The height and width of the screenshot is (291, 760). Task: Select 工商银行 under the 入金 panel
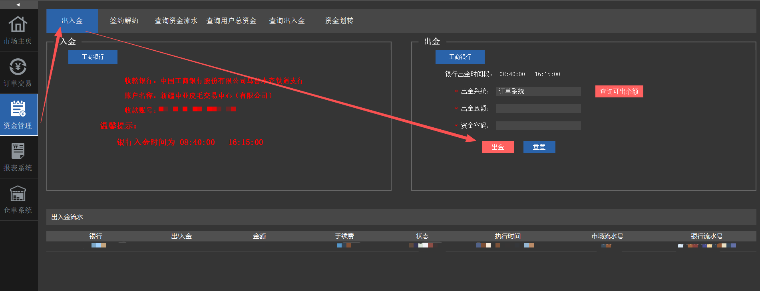tap(93, 57)
